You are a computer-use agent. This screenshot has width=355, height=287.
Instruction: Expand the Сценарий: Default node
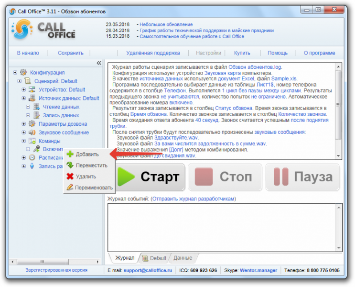[x=20, y=81]
